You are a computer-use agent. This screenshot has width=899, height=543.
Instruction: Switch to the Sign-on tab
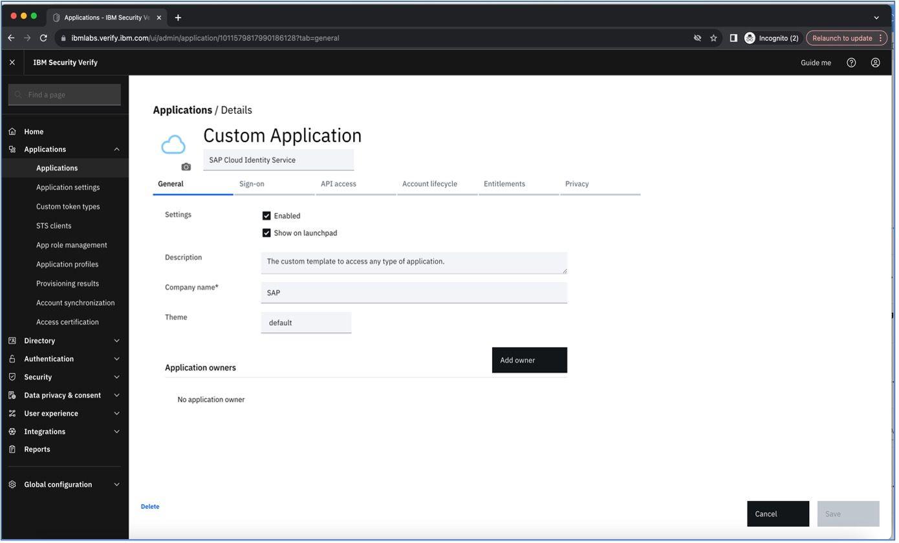251,184
